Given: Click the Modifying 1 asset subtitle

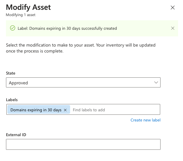Looking at the screenshot, I should point(21,15).
